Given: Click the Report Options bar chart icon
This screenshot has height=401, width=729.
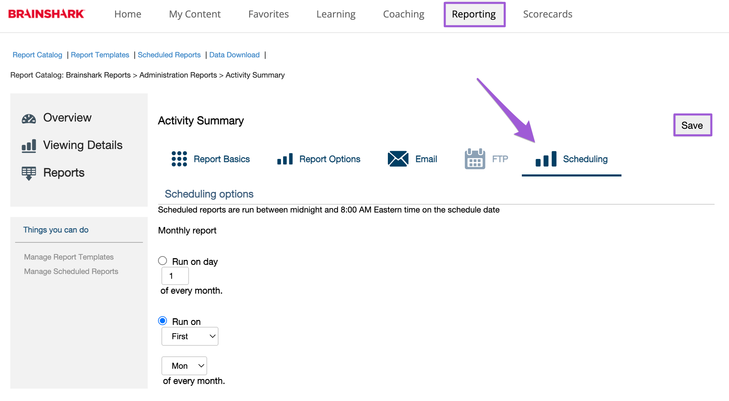Looking at the screenshot, I should (x=285, y=159).
